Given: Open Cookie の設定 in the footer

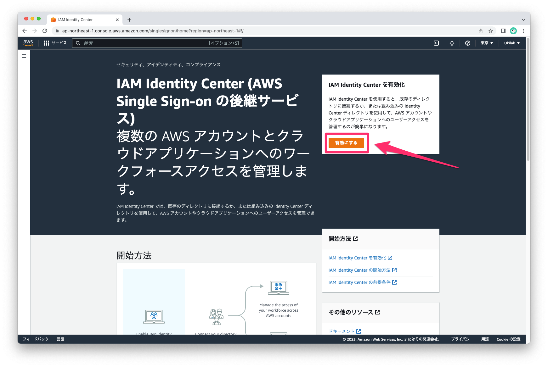Looking at the screenshot, I should click(509, 339).
